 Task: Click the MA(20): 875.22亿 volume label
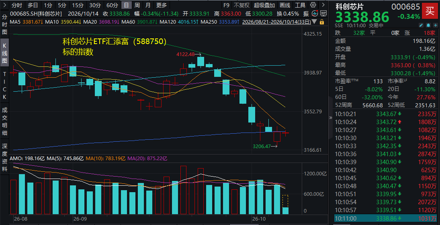(x=147, y=159)
